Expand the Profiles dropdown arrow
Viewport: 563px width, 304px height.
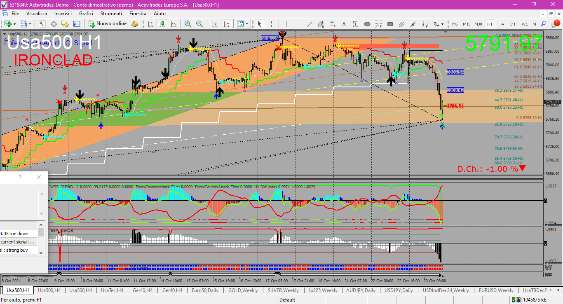pyautogui.click(x=30, y=24)
